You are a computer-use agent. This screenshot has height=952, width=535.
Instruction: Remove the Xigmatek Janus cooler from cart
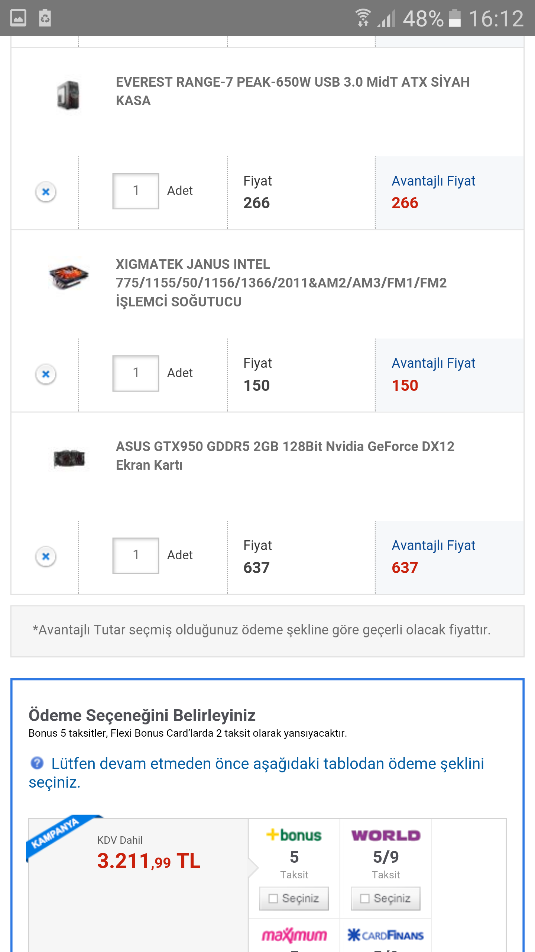pos(46,374)
